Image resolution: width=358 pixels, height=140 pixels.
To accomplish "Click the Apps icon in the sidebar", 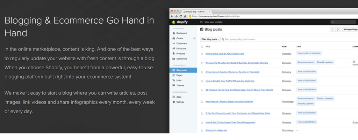I will 174,97.
